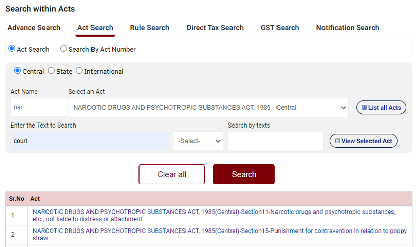The width and height of the screenshot is (416, 247).
Task: Open the Advance Search tab
Action: pos(33,28)
